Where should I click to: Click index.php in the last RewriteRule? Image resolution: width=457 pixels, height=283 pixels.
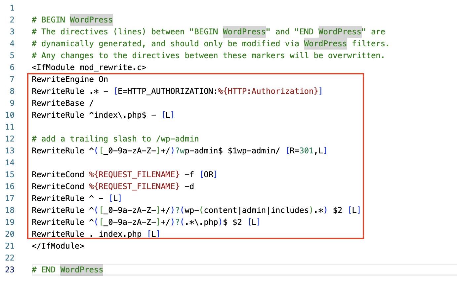(120, 234)
